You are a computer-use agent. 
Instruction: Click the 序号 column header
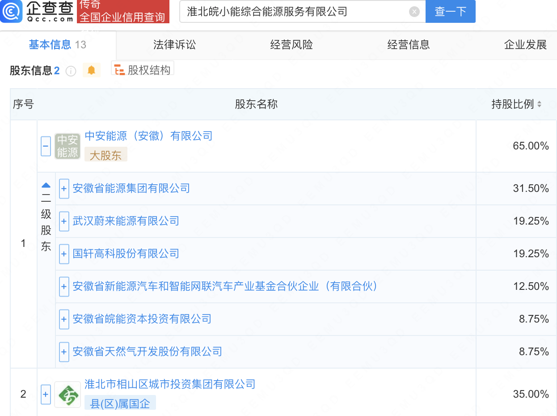(x=23, y=104)
